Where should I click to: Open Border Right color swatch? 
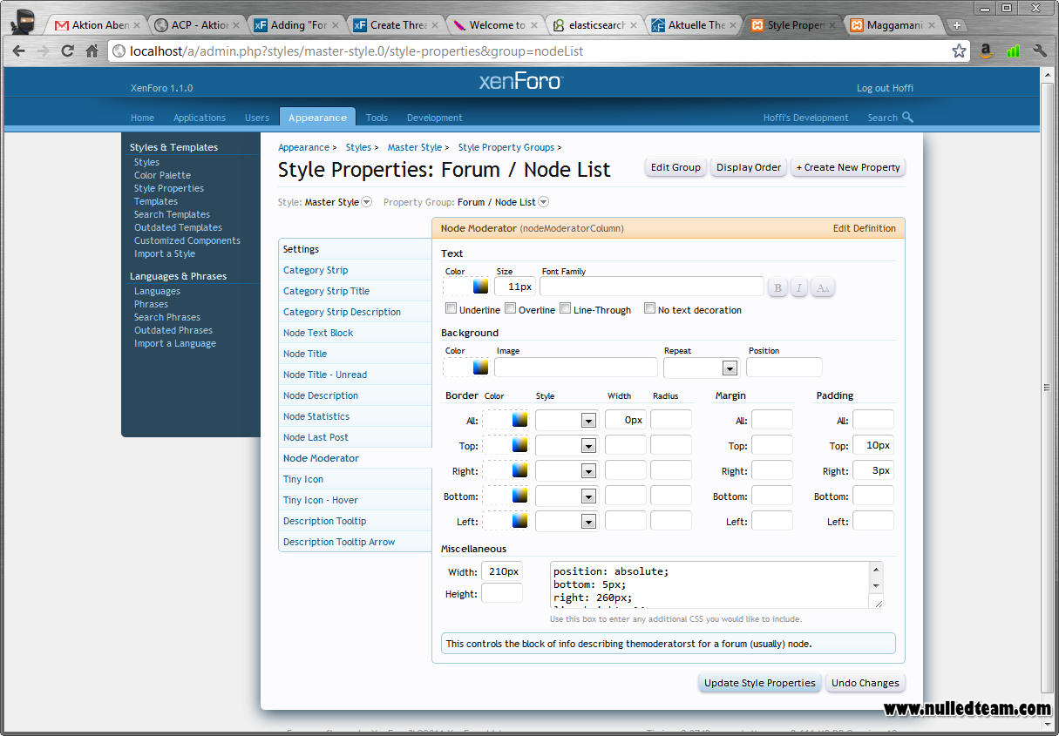point(520,470)
